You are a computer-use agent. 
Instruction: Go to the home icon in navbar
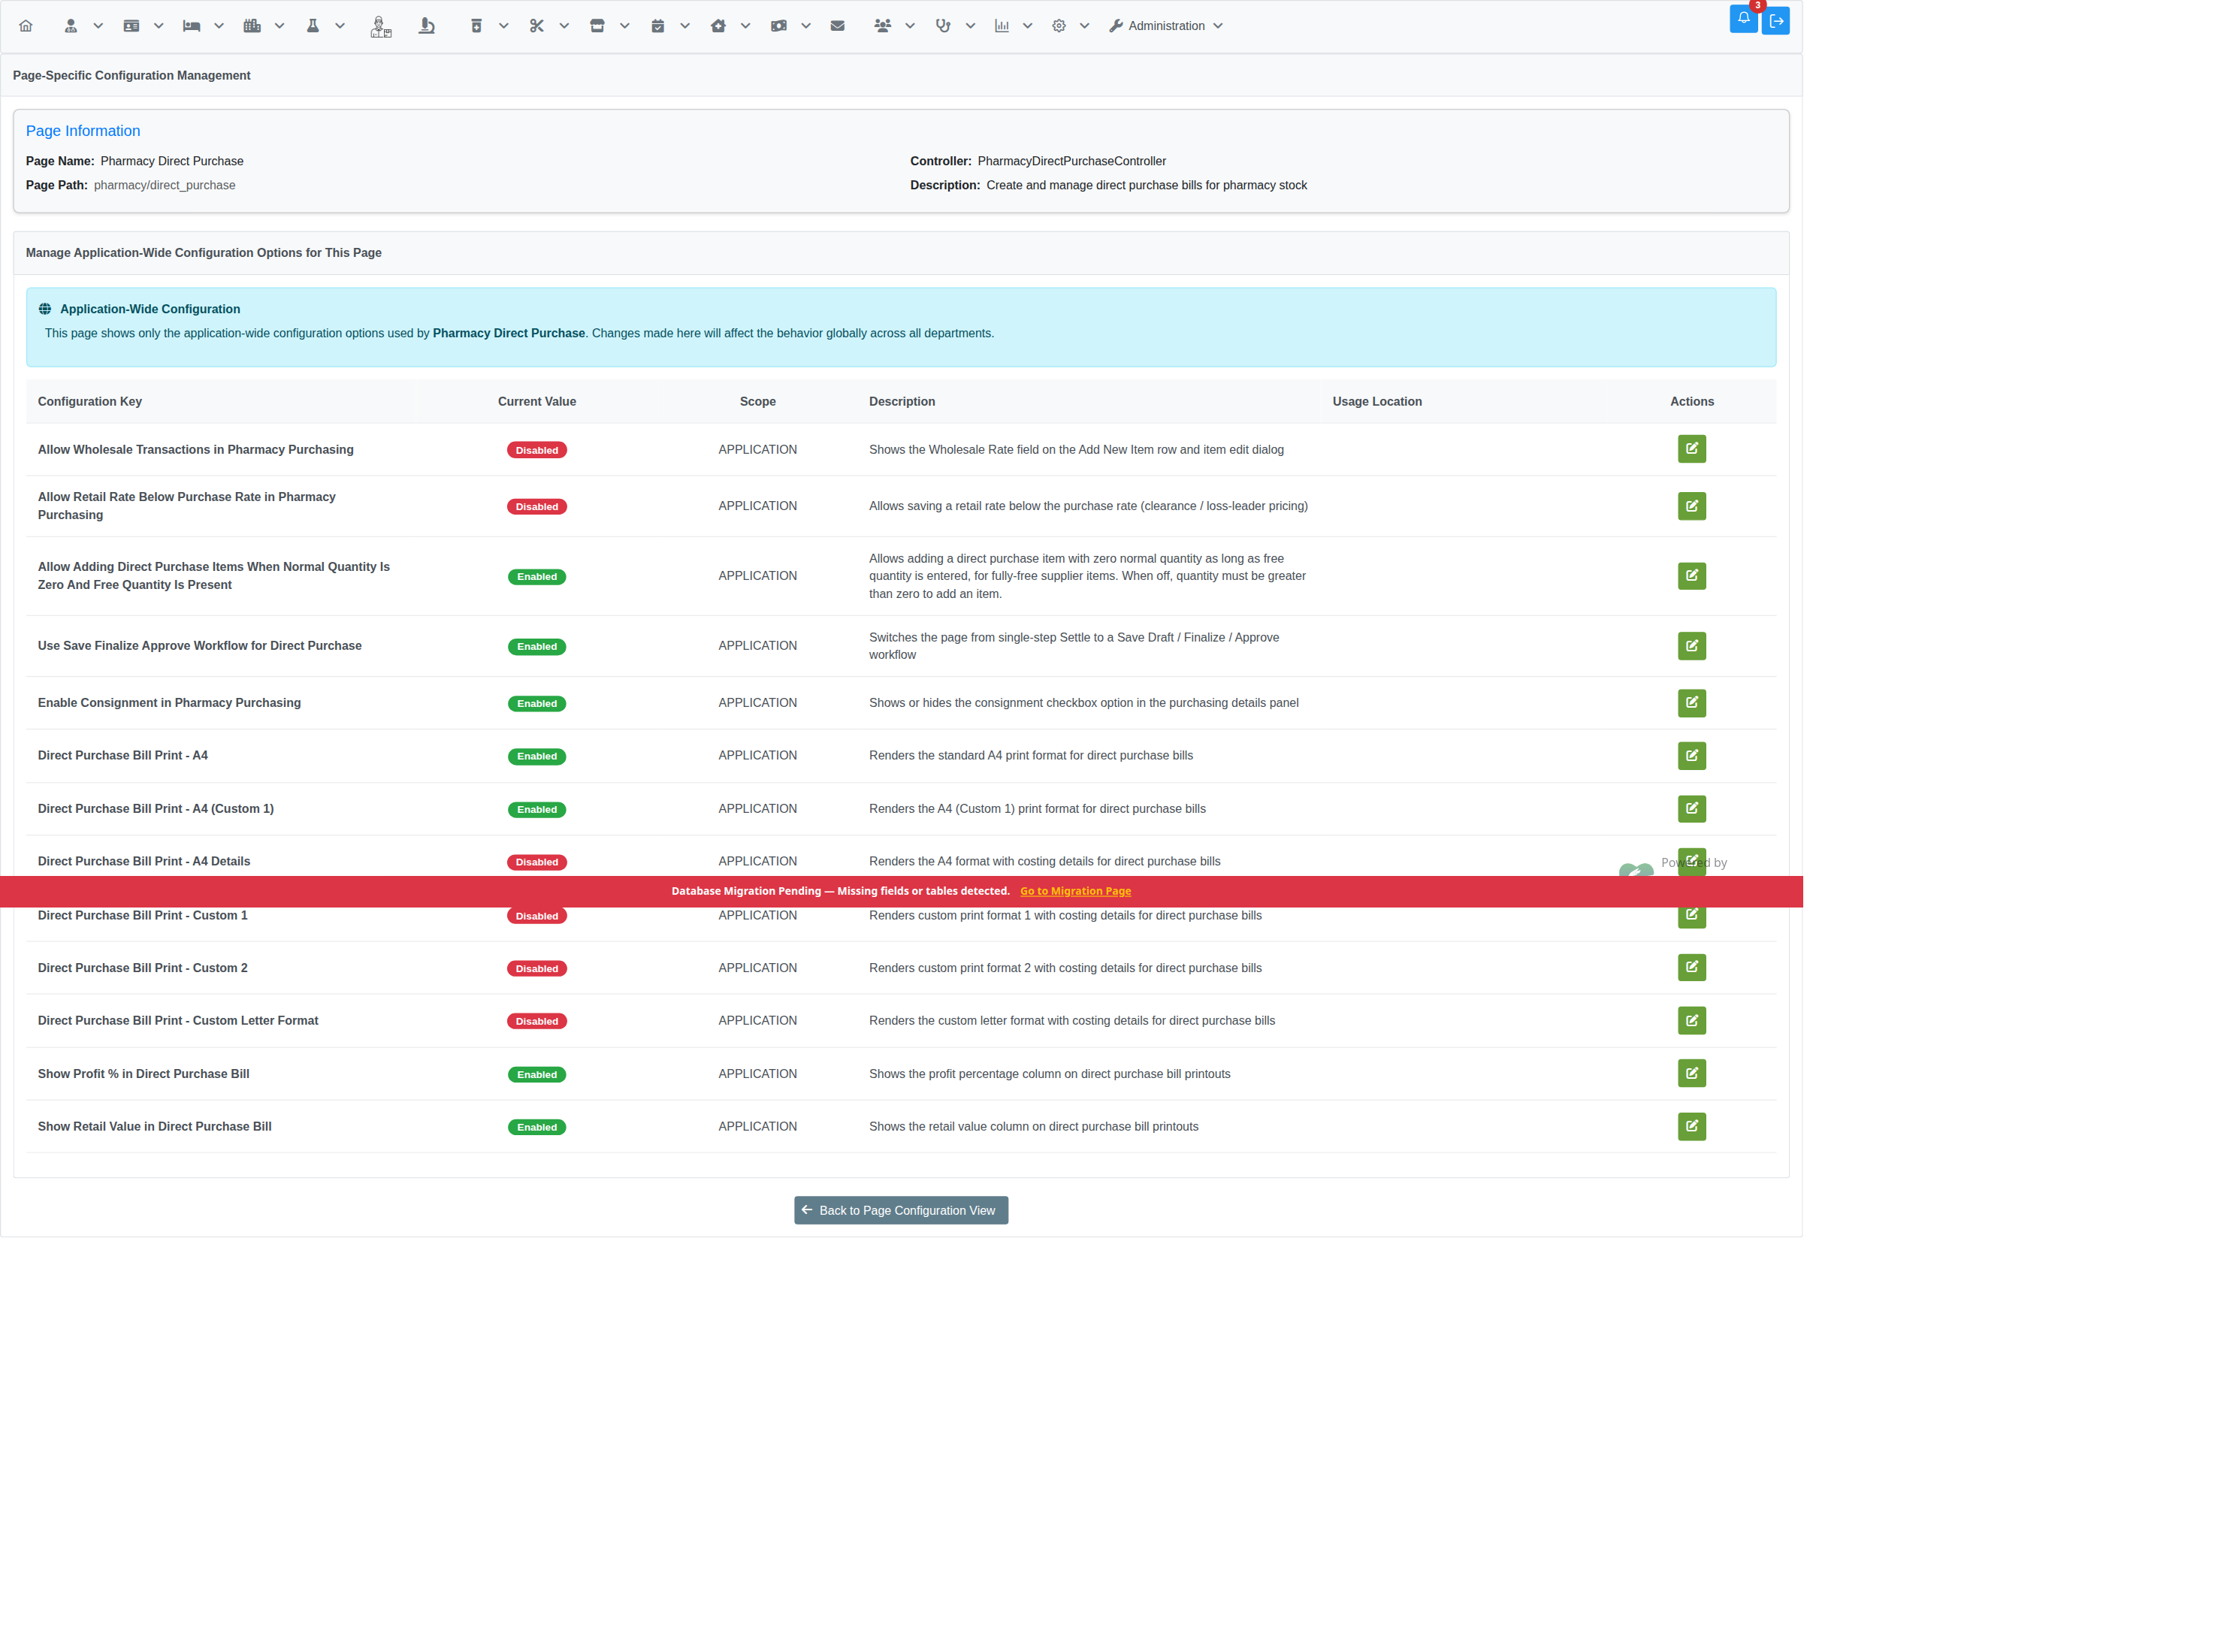pyautogui.click(x=26, y=26)
